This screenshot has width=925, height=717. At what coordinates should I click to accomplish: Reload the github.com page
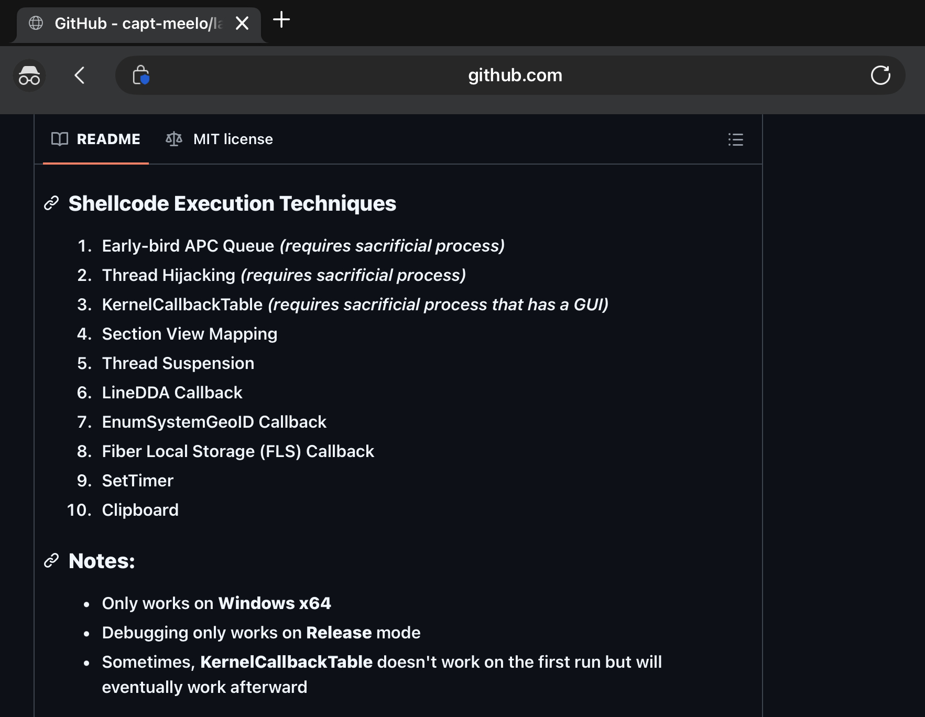880,75
